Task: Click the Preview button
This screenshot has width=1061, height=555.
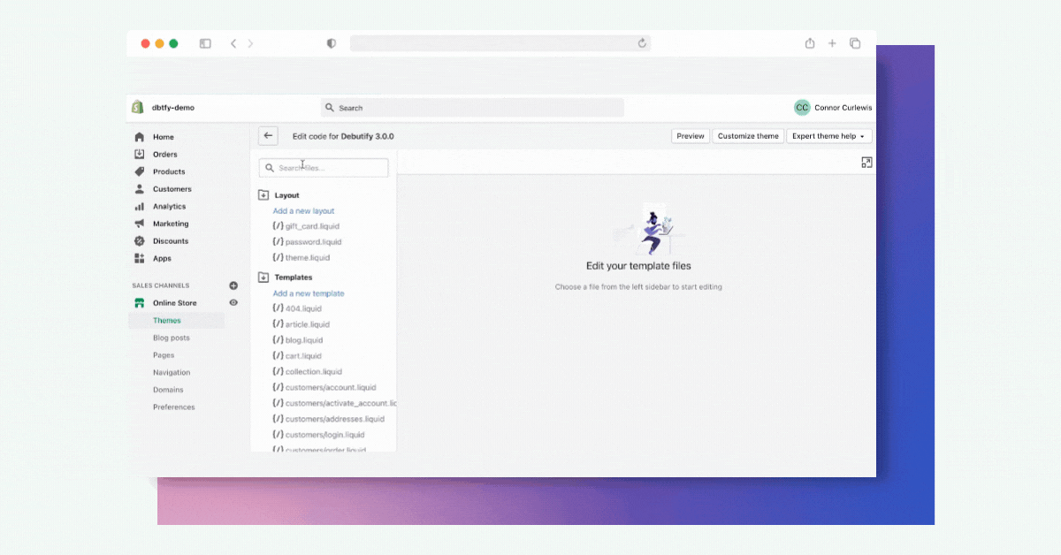Action: pyautogui.click(x=691, y=136)
